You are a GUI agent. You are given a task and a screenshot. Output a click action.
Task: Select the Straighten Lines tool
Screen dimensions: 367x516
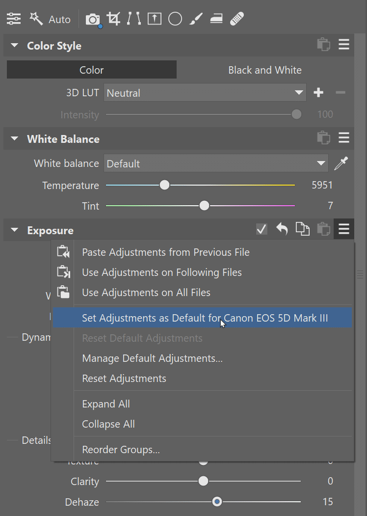point(134,19)
